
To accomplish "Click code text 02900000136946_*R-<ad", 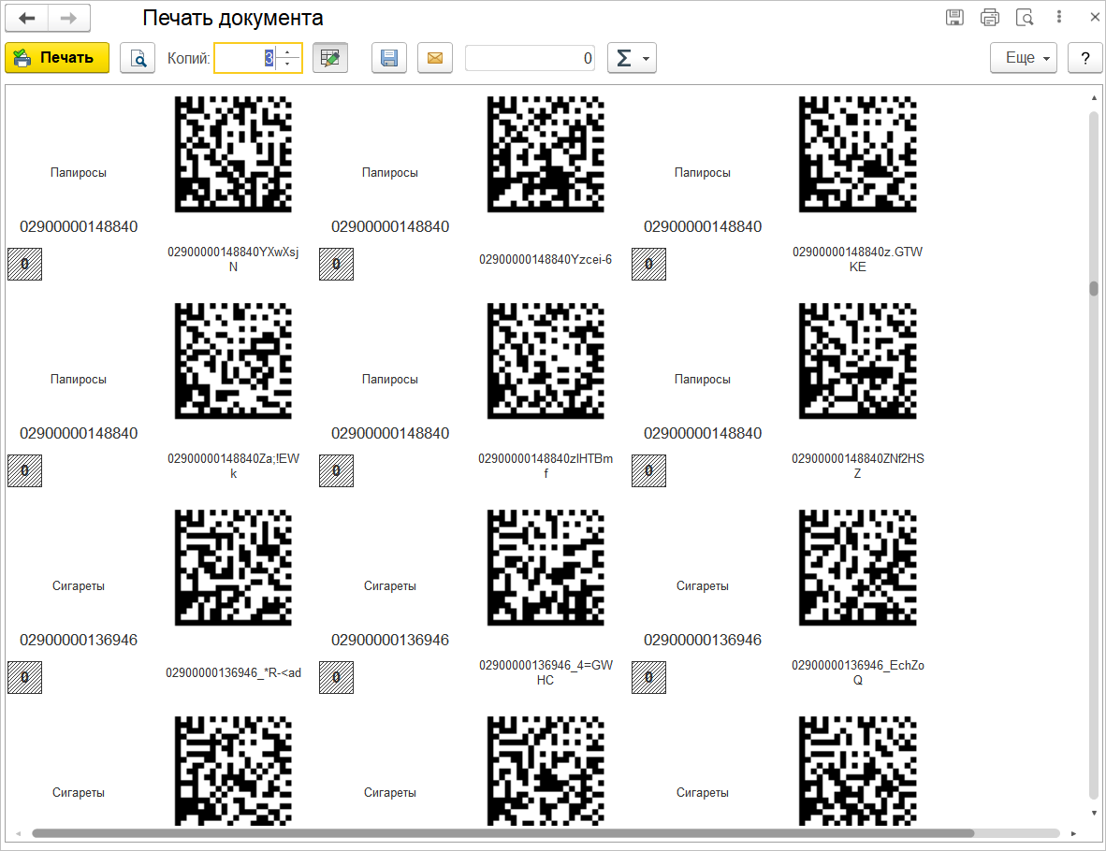I will coord(234,672).
